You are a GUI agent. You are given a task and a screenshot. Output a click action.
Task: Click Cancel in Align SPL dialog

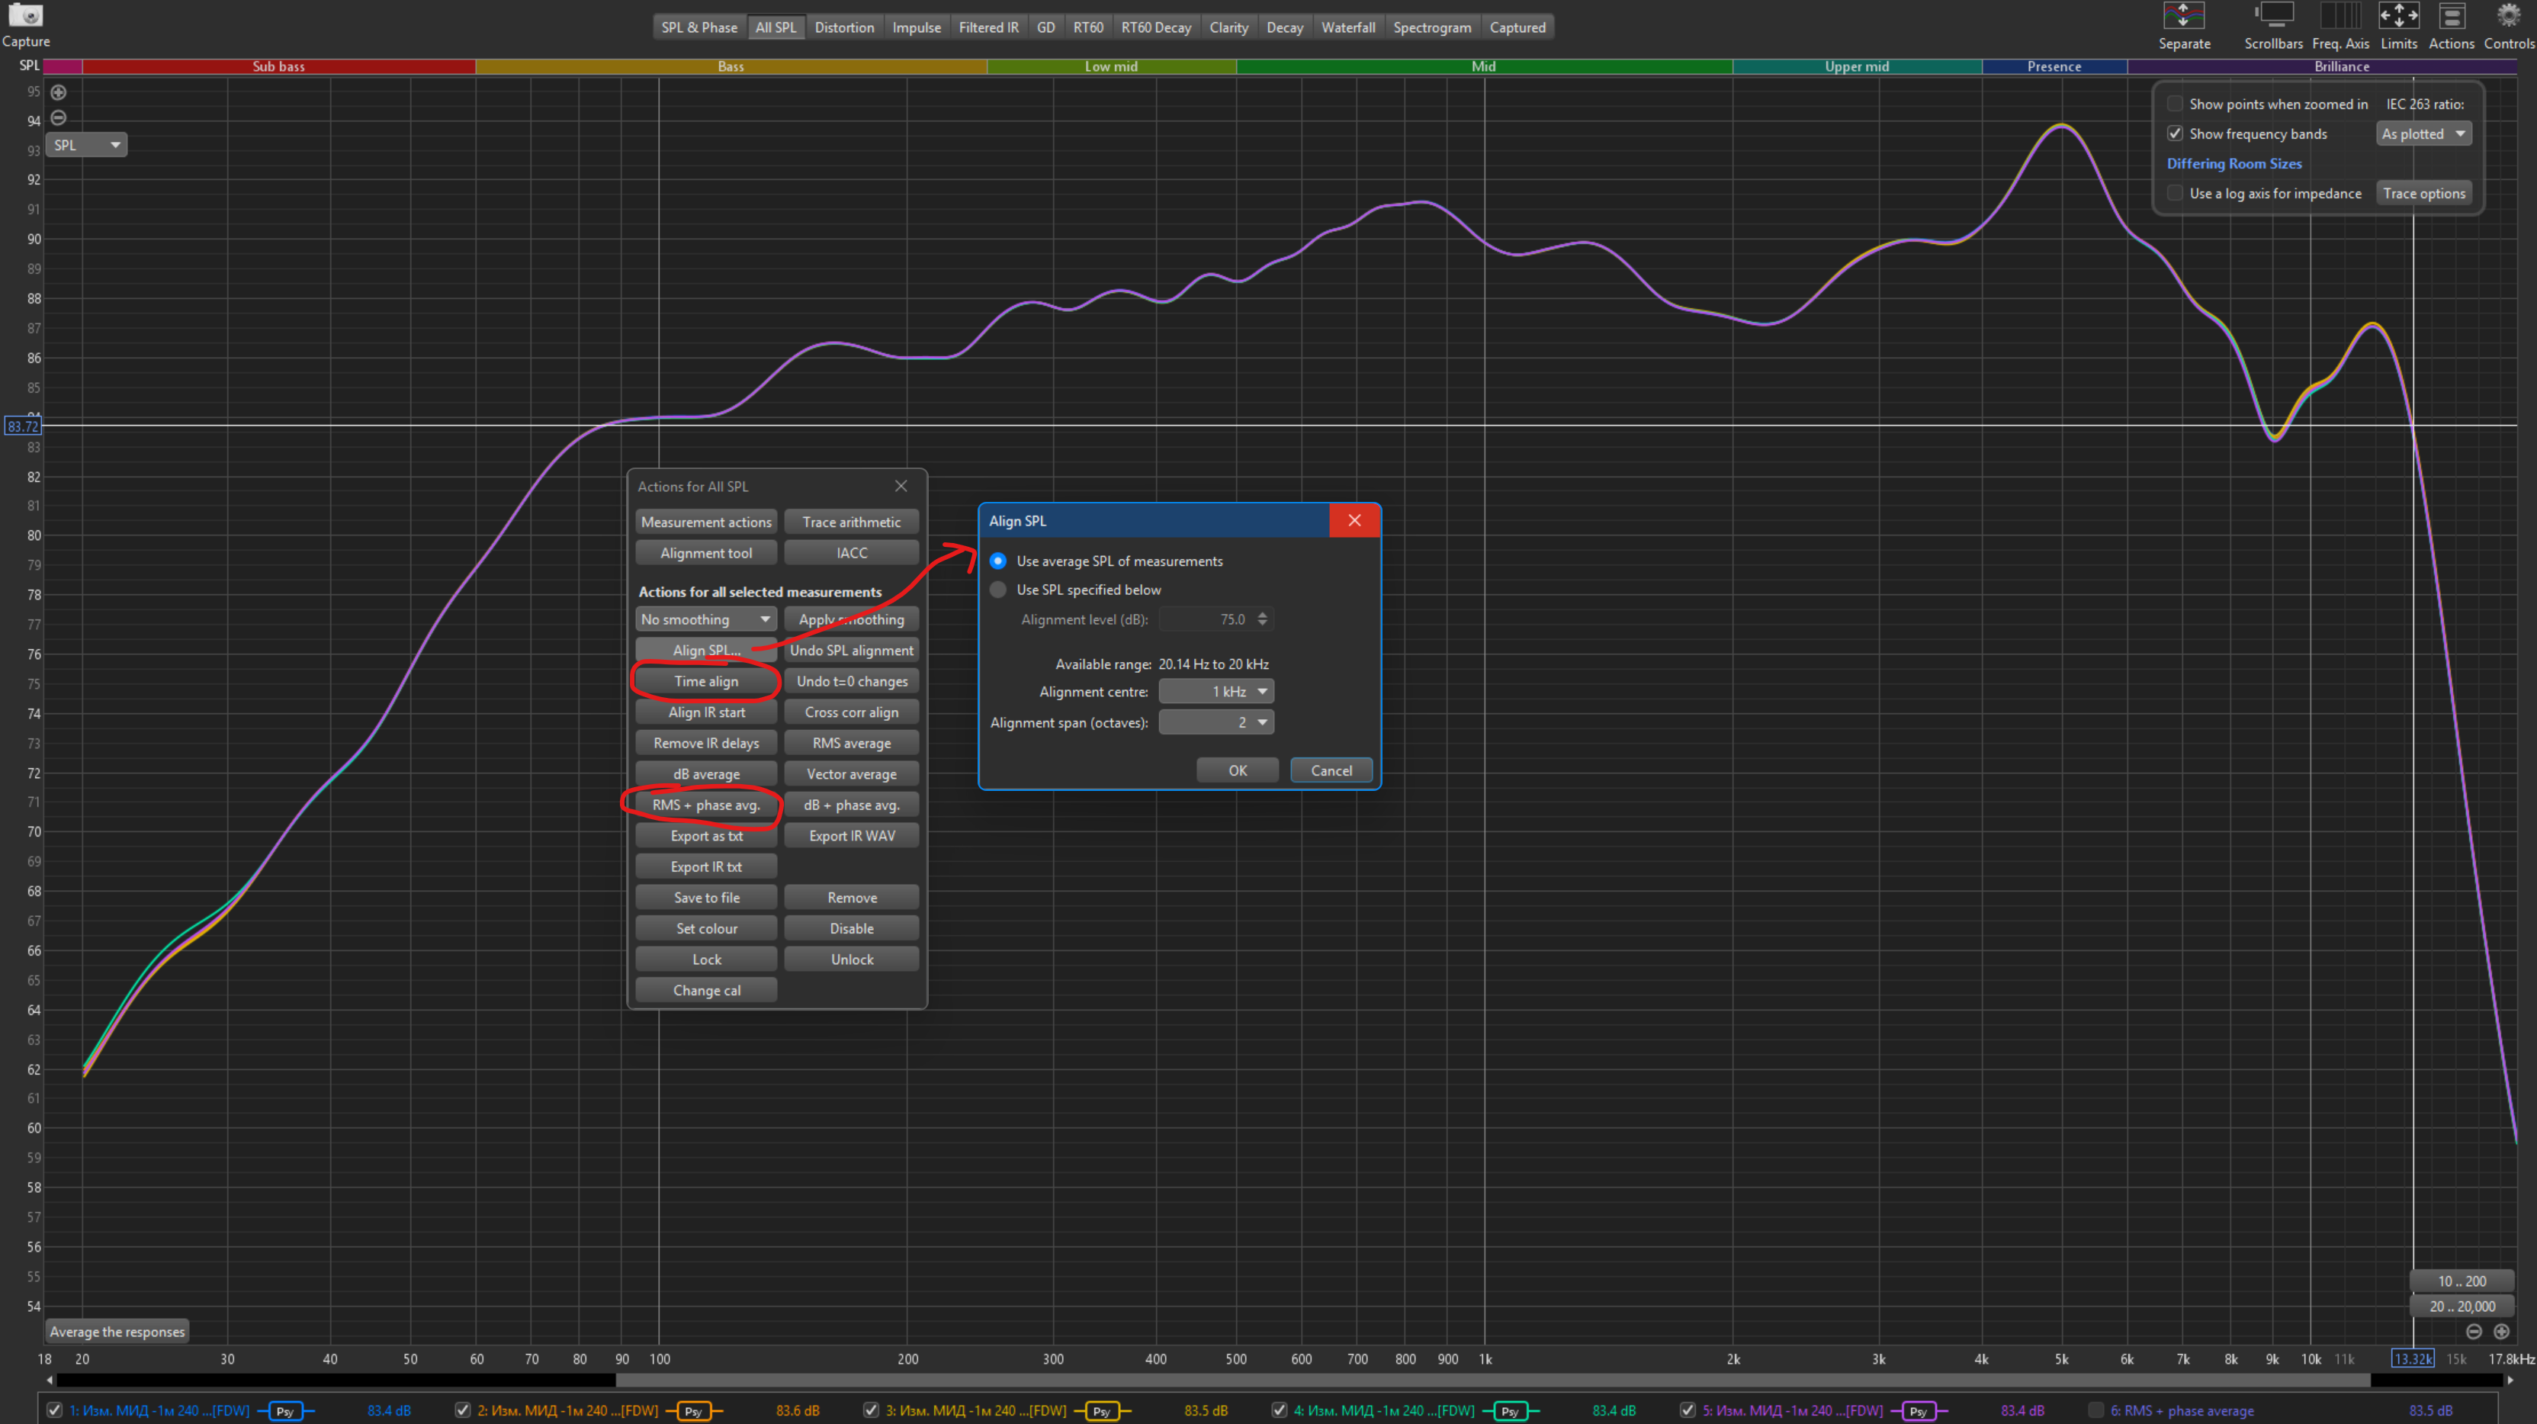coord(1331,770)
